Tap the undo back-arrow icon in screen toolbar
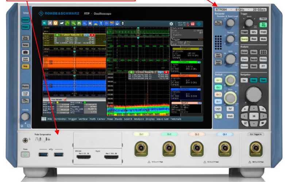This screenshot has width=285, height=182. click(x=45, y=23)
